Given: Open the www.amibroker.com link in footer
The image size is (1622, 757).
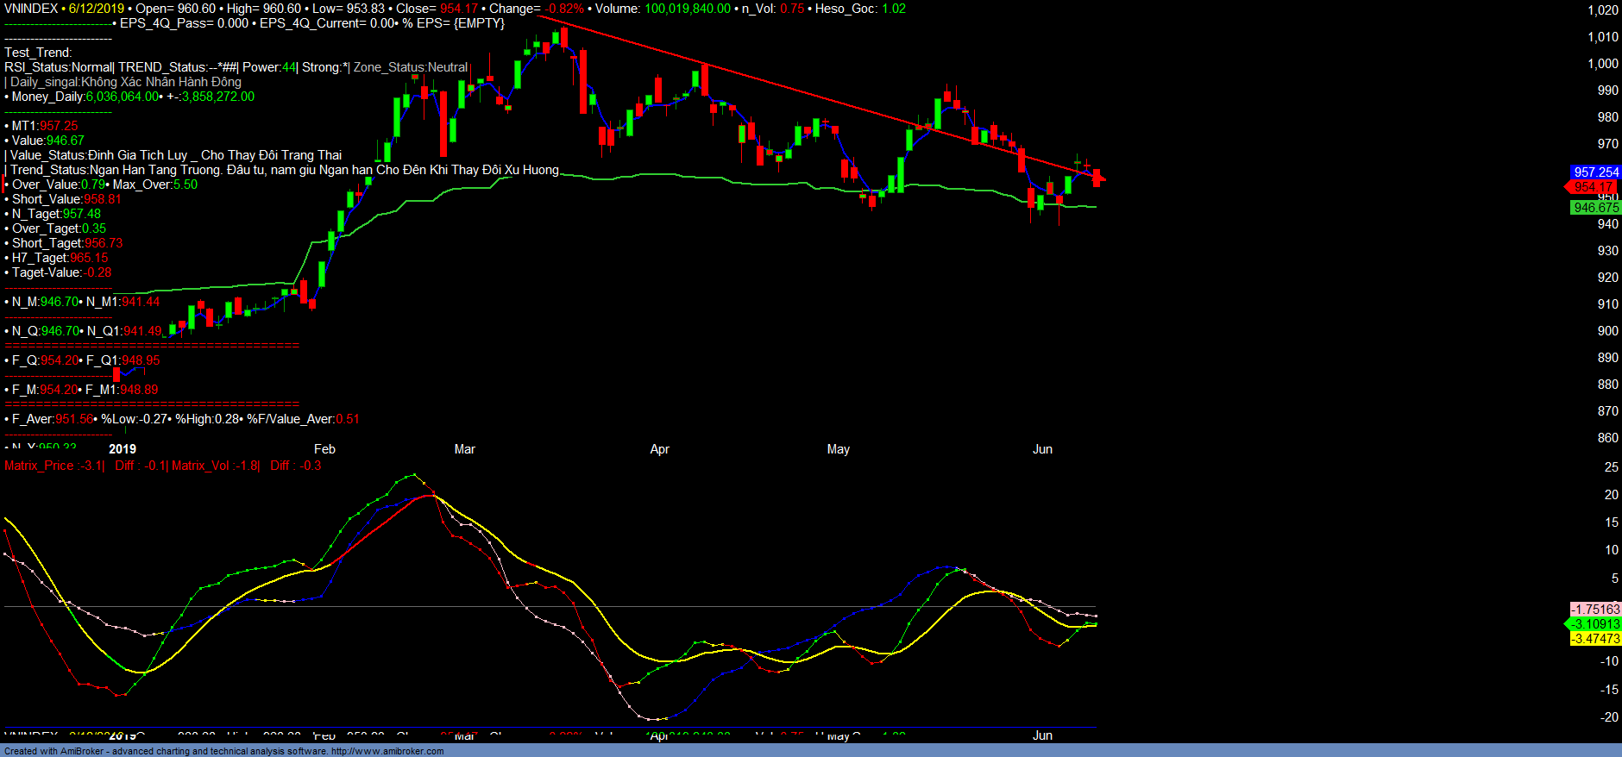Looking at the screenshot, I should [x=387, y=751].
